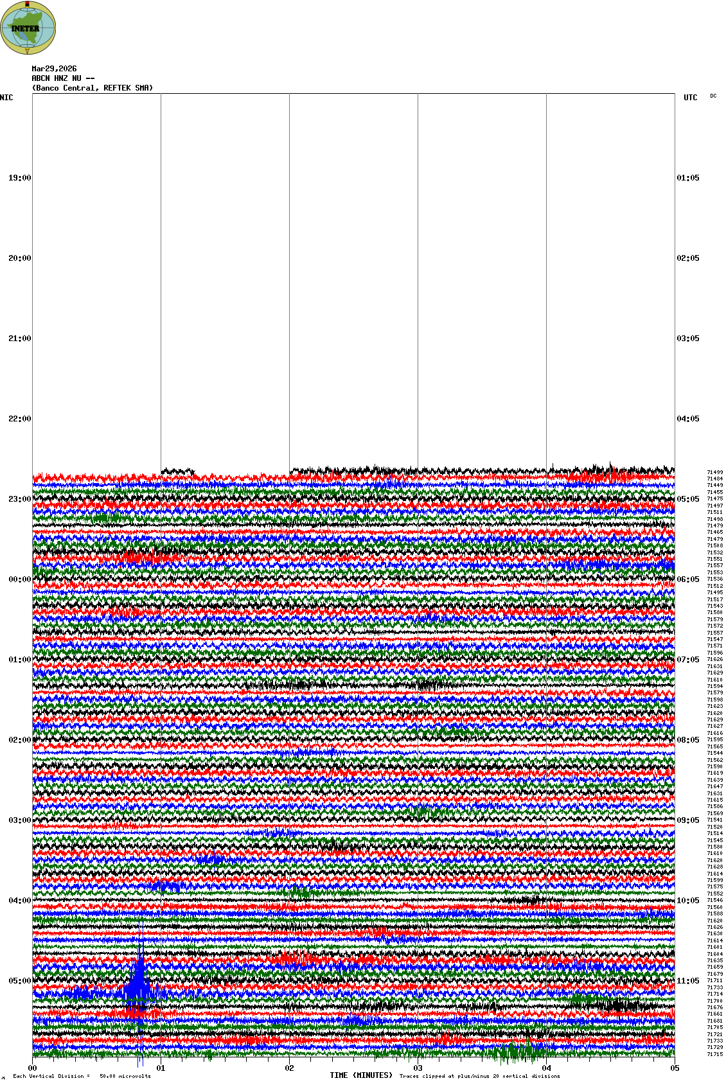Click the Each Vertical Division scale note
This screenshot has width=726, height=1085.
pos(82,1076)
